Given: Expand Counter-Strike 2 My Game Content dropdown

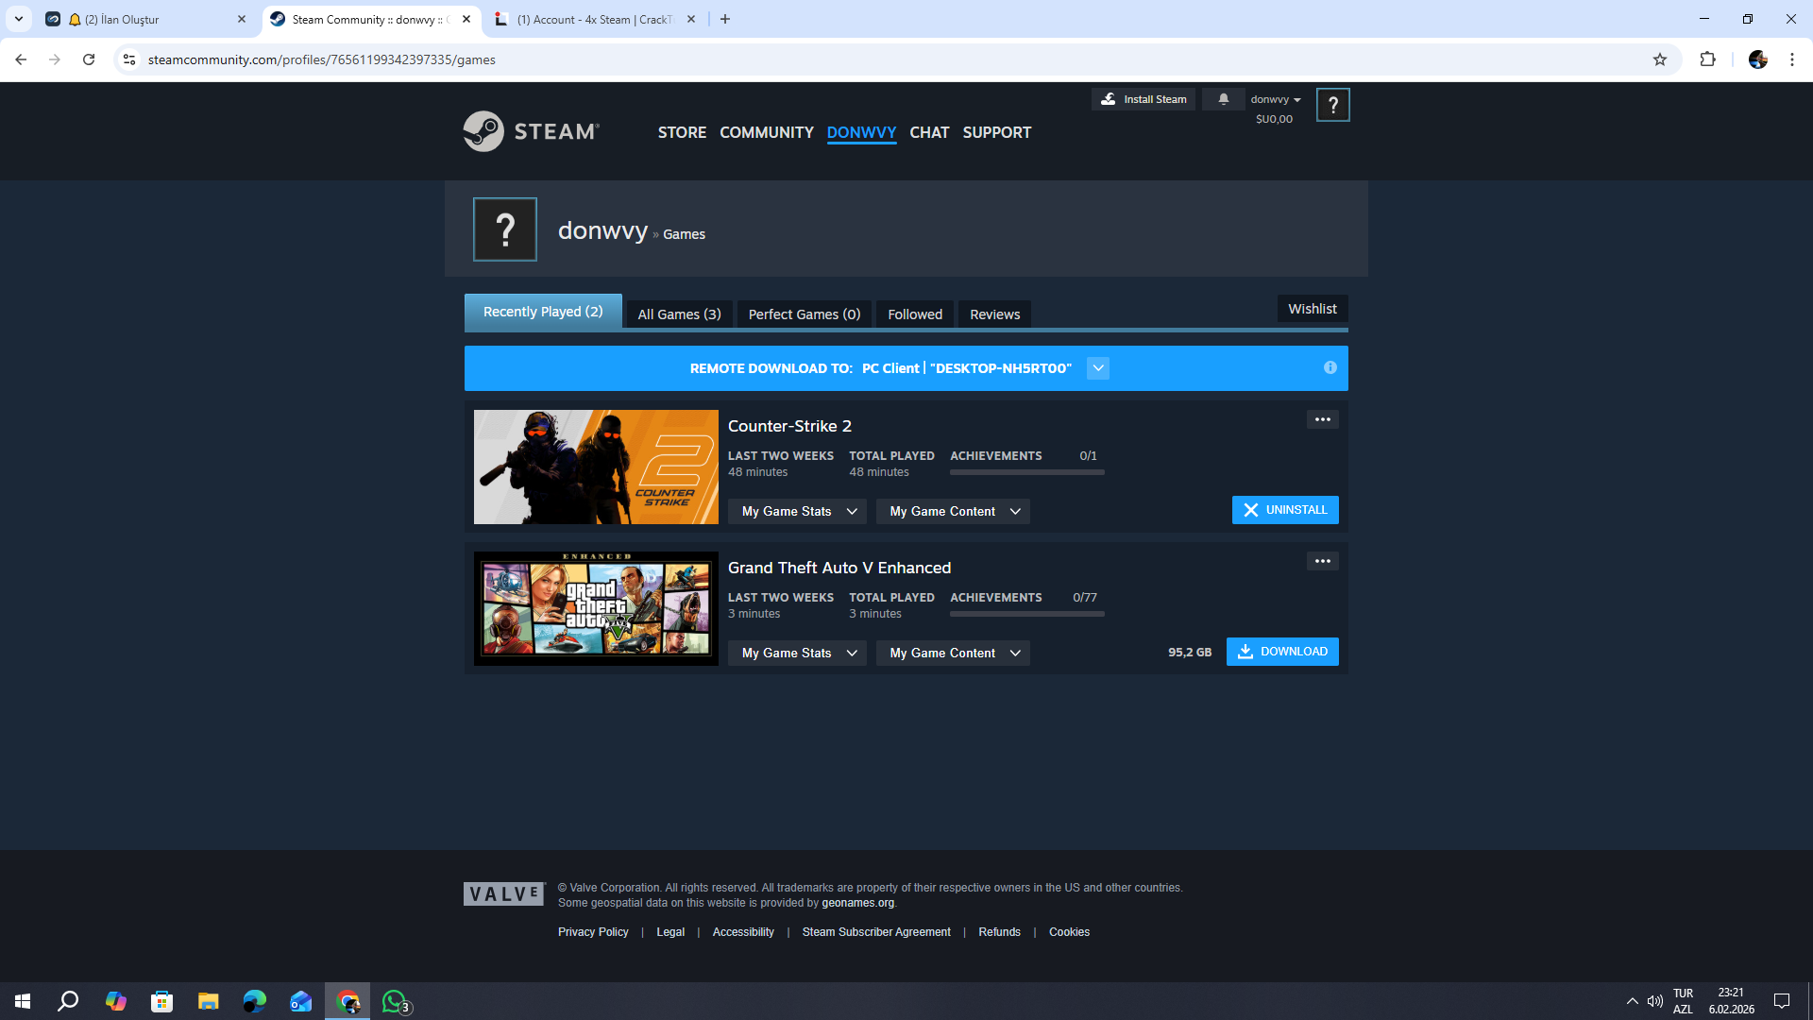Looking at the screenshot, I should 953,511.
